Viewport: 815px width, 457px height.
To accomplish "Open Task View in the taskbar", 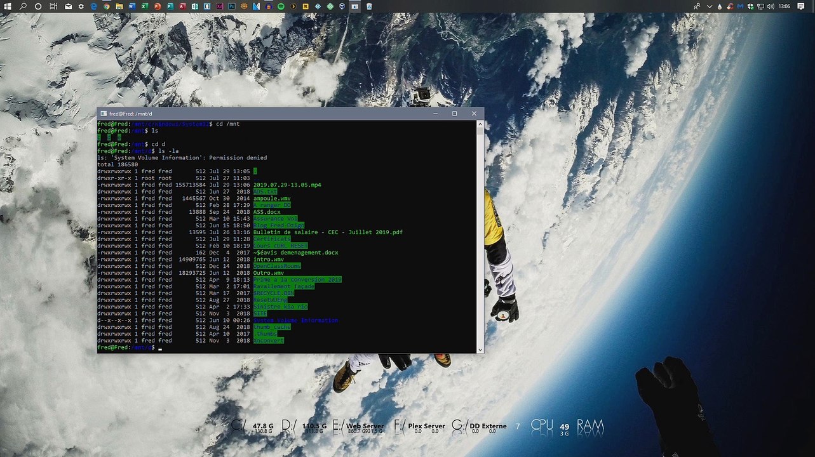I will pyautogui.click(x=53, y=6).
